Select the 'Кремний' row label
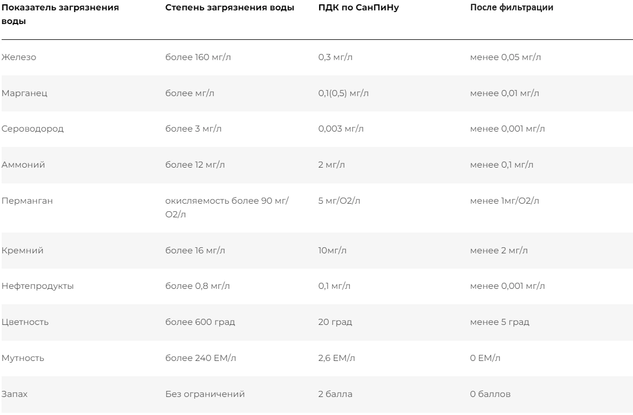The image size is (633, 415). [22, 251]
